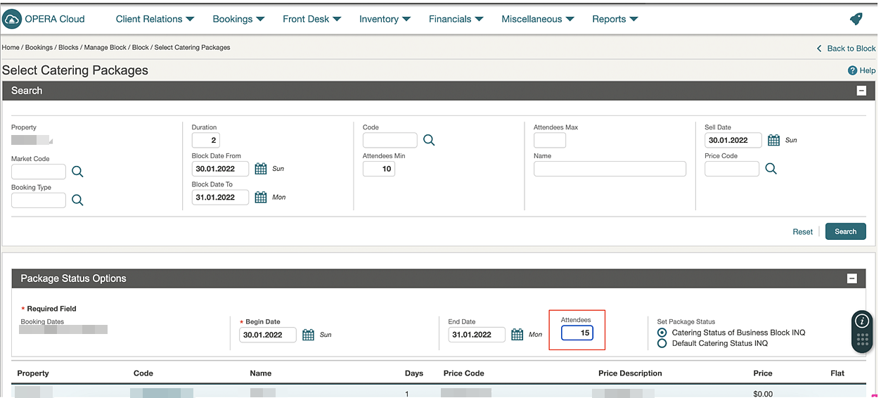881x398 pixels.
Task: Click the Name input field
Action: click(x=610, y=169)
